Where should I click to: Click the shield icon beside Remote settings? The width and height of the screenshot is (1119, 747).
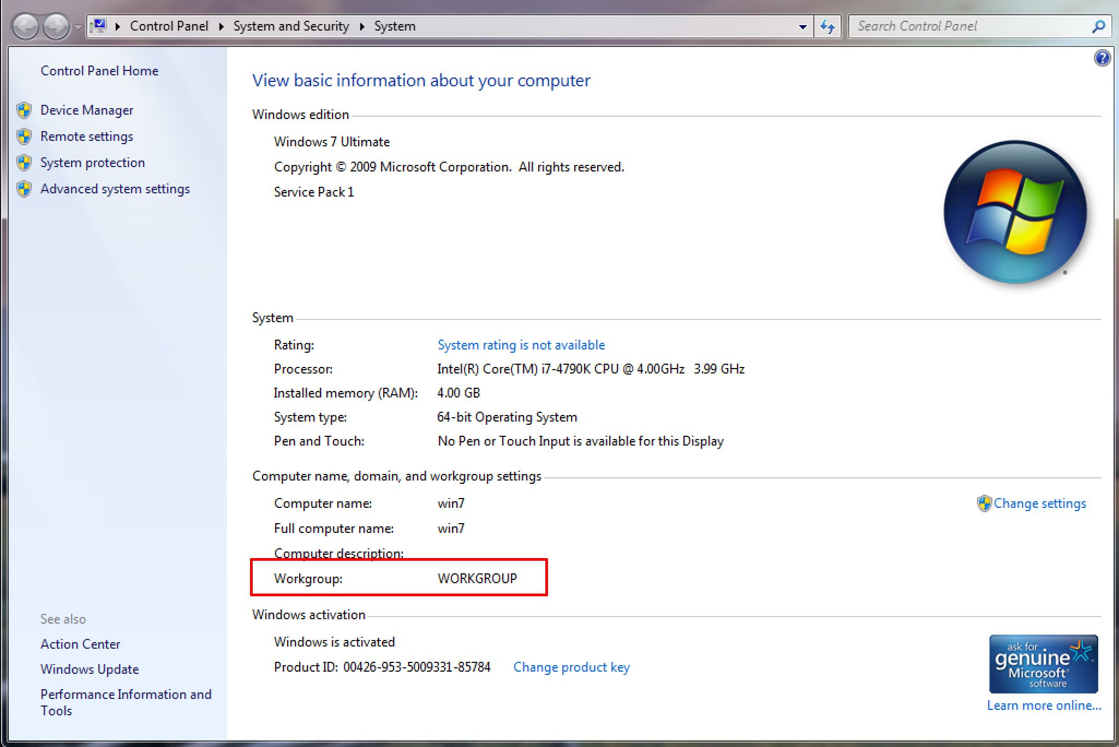click(x=24, y=137)
